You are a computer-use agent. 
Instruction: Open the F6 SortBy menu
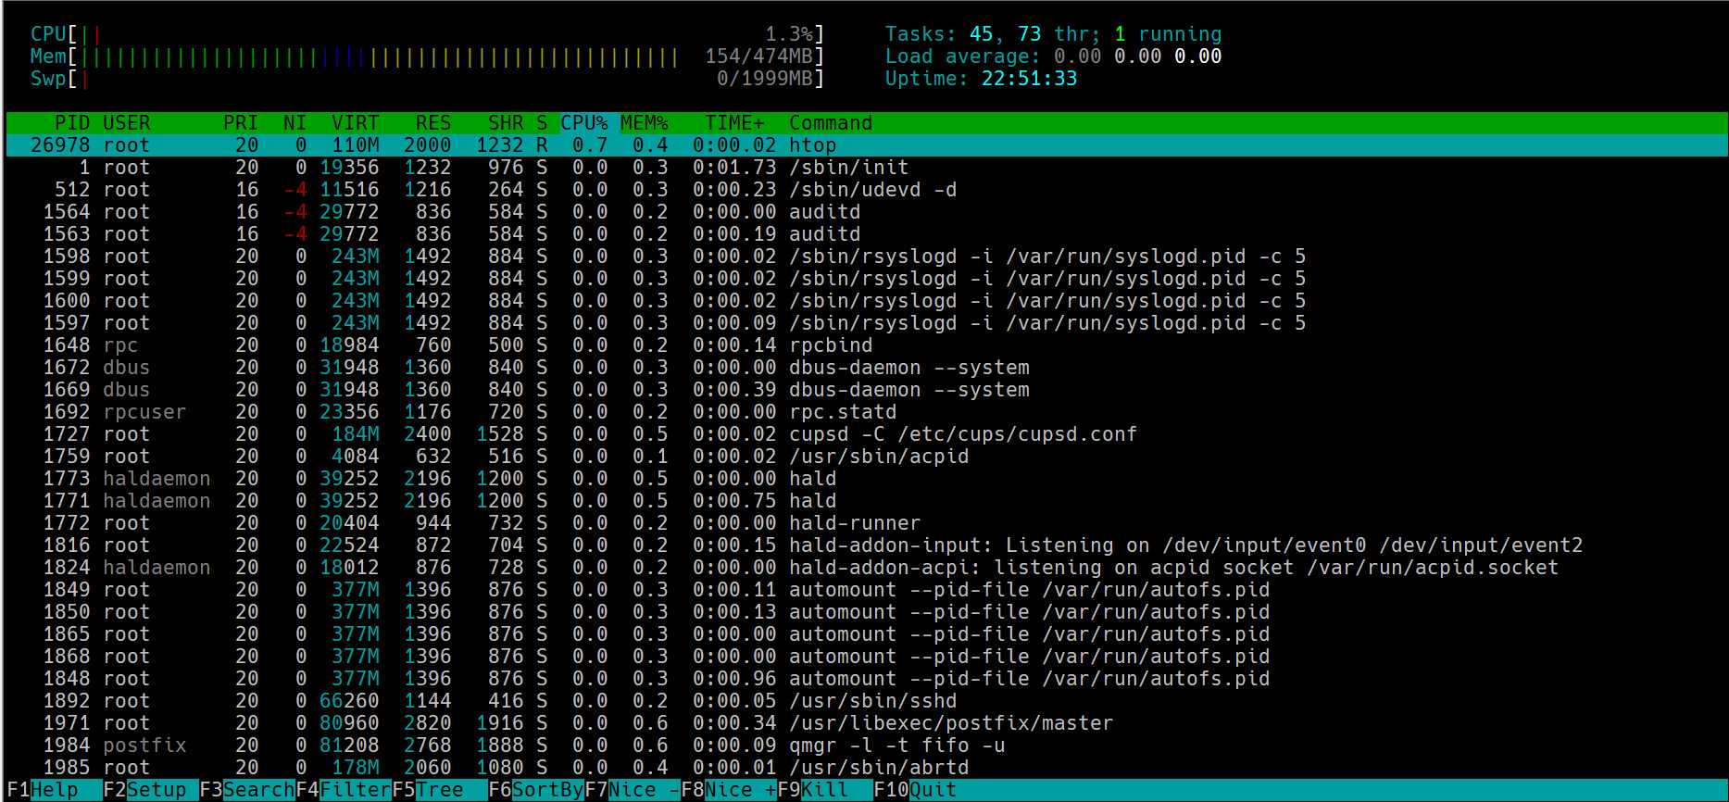click(x=535, y=790)
